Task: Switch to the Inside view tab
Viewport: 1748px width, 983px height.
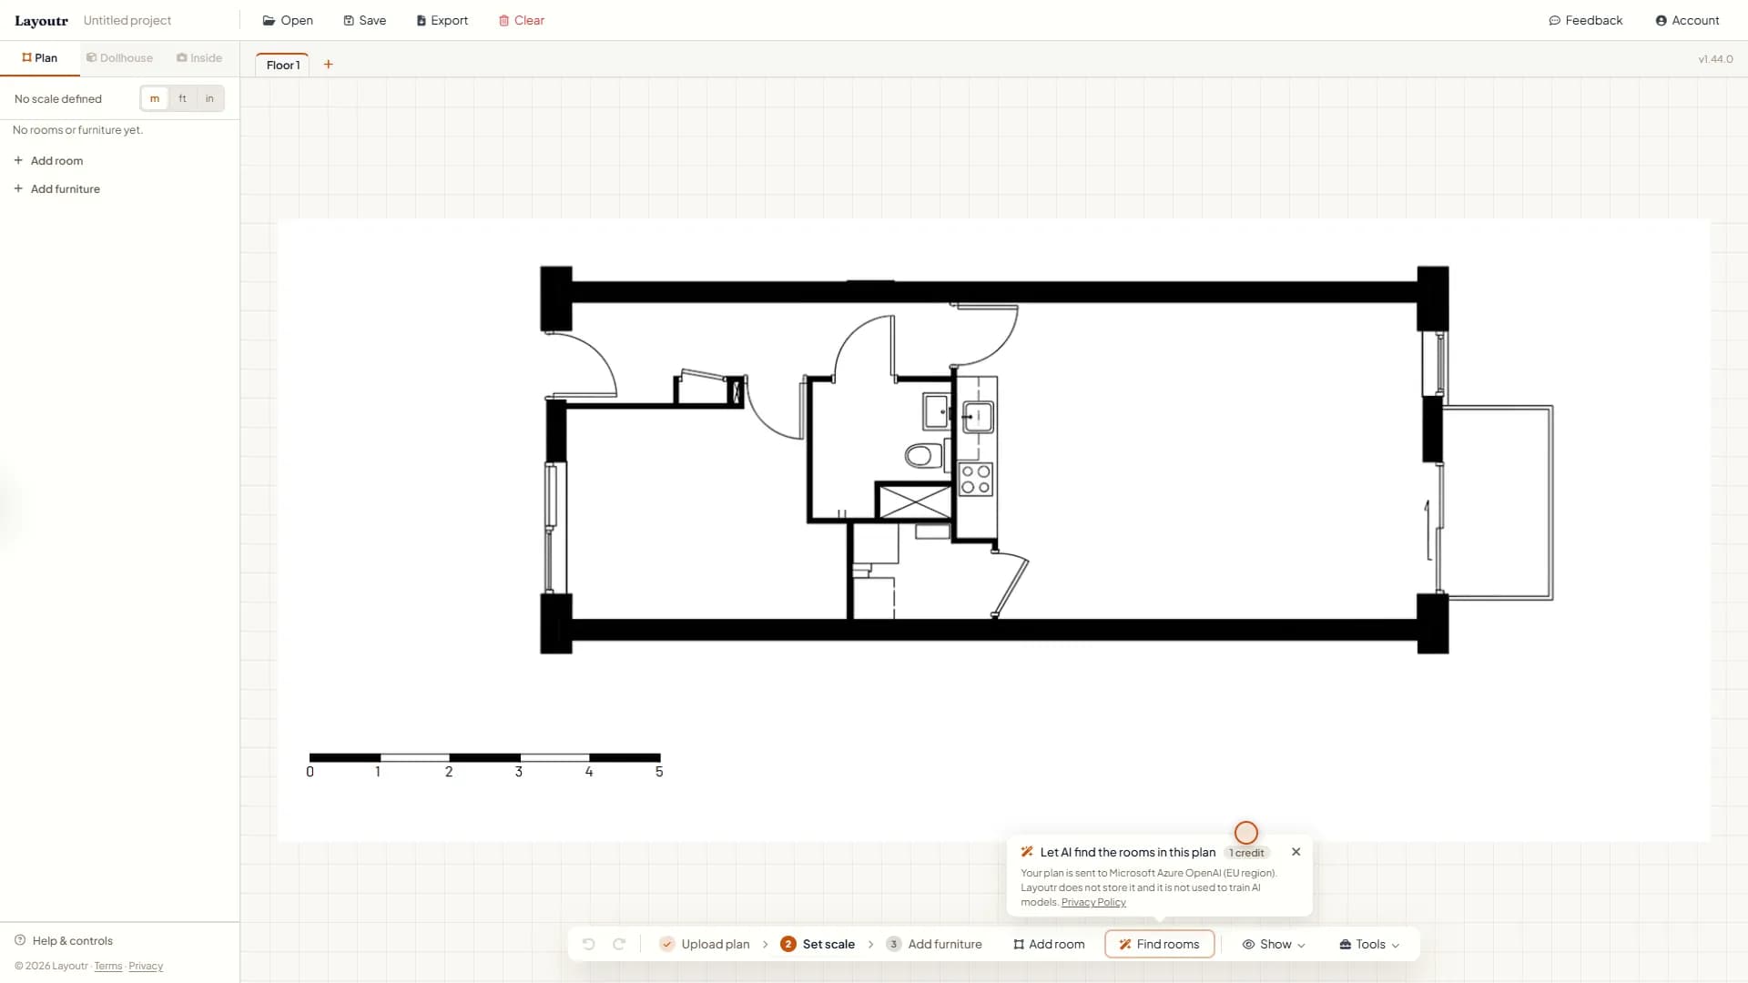Action: (199, 57)
